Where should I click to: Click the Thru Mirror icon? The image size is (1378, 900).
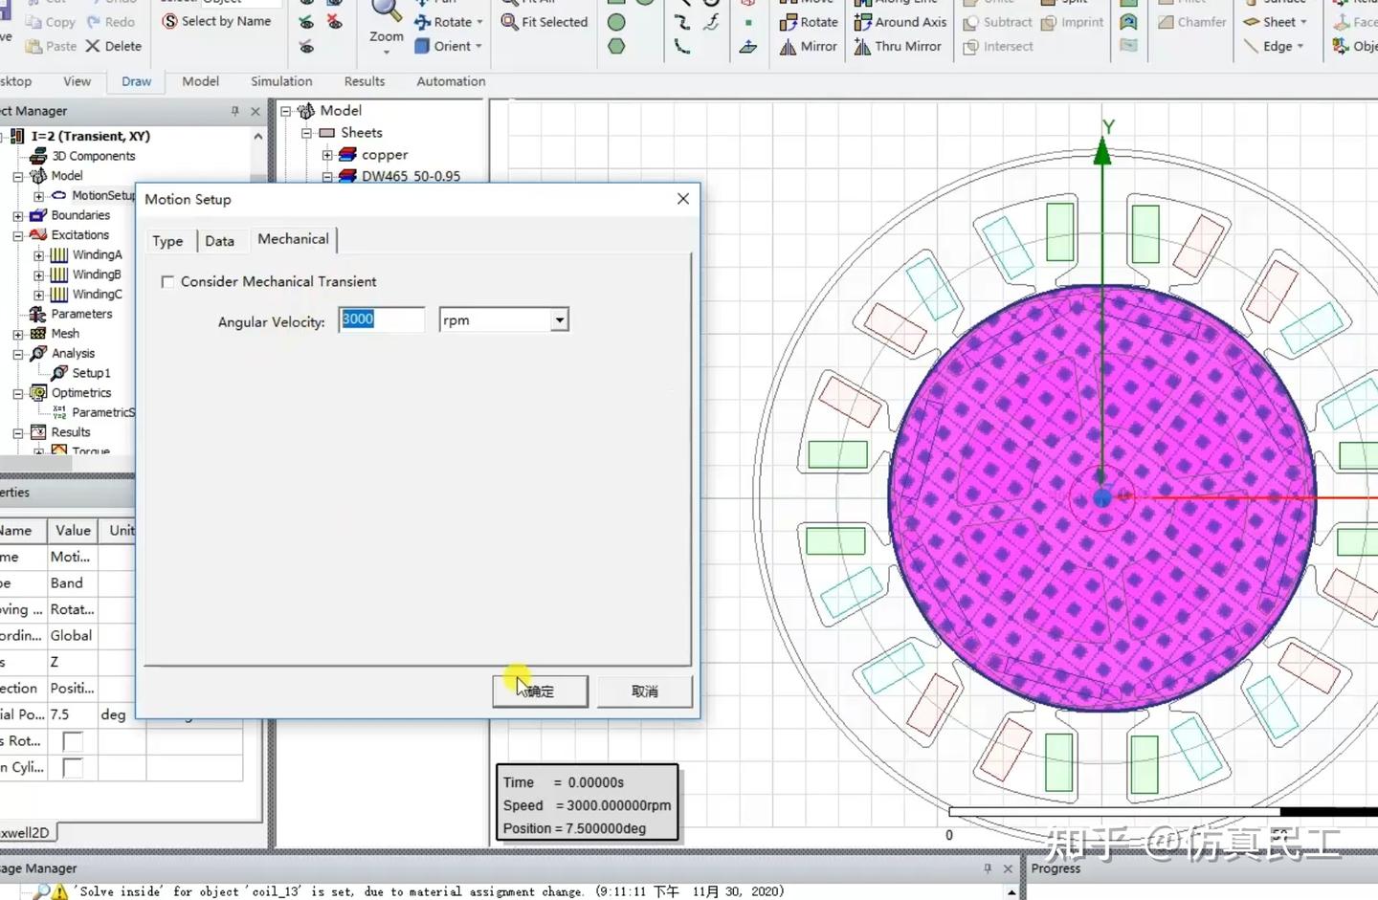(x=862, y=46)
